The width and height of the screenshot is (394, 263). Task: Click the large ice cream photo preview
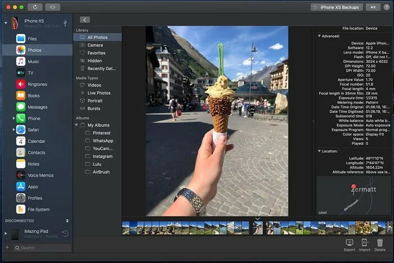click(217, 121)
